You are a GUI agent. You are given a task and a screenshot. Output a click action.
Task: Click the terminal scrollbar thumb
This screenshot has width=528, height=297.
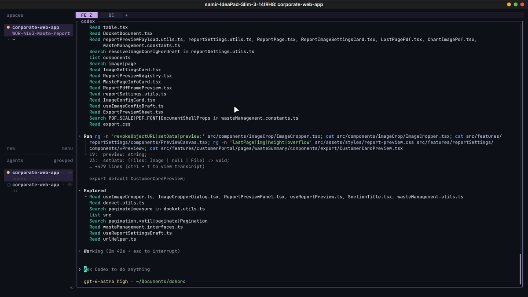520,269
